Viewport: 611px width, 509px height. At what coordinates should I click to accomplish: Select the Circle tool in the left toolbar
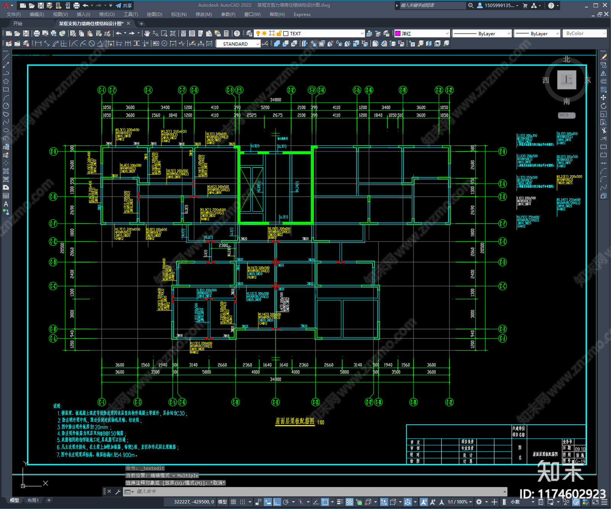[x=6, y=106]
